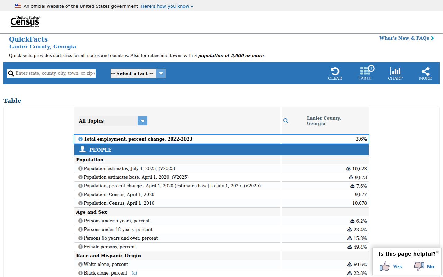Image resolution: width=443 pixels, height=277 pixels.
Task: Click the Clear reset icon
Action: point(335,73)
